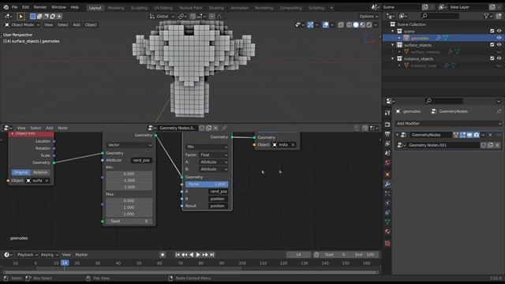Open the World properties tab icon
Screen dimensions: 505x284
(387, 163)
